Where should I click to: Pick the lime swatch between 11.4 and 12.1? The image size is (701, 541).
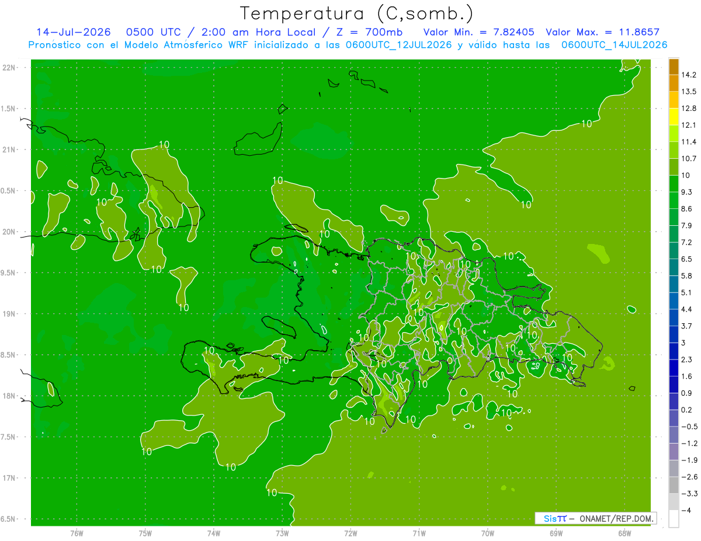674,133
